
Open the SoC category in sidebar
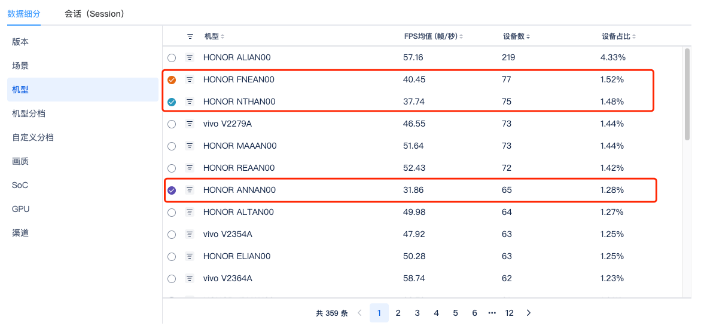click(x=20, y=185)
